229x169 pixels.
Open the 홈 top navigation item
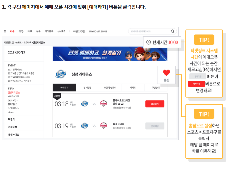coord(5,31)
